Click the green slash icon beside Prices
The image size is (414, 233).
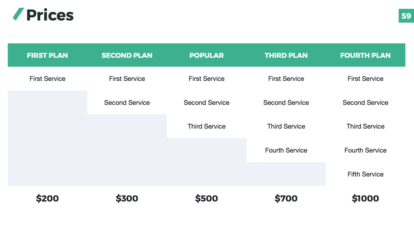(x=18, y=14)
